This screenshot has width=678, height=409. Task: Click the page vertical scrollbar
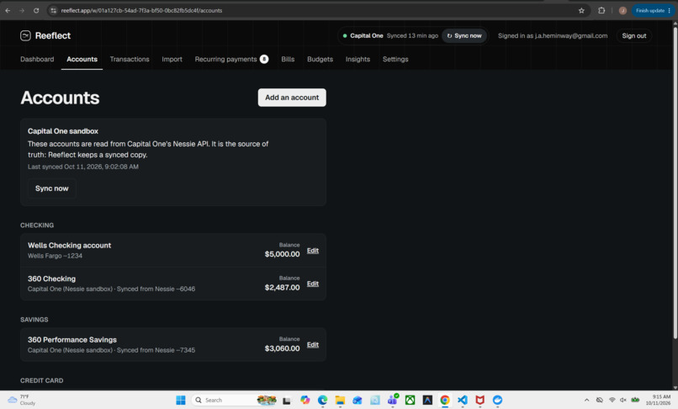675,182
